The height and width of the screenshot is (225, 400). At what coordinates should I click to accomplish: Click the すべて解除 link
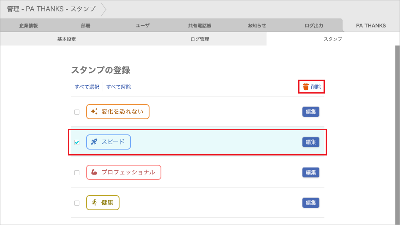pos(119,87)
